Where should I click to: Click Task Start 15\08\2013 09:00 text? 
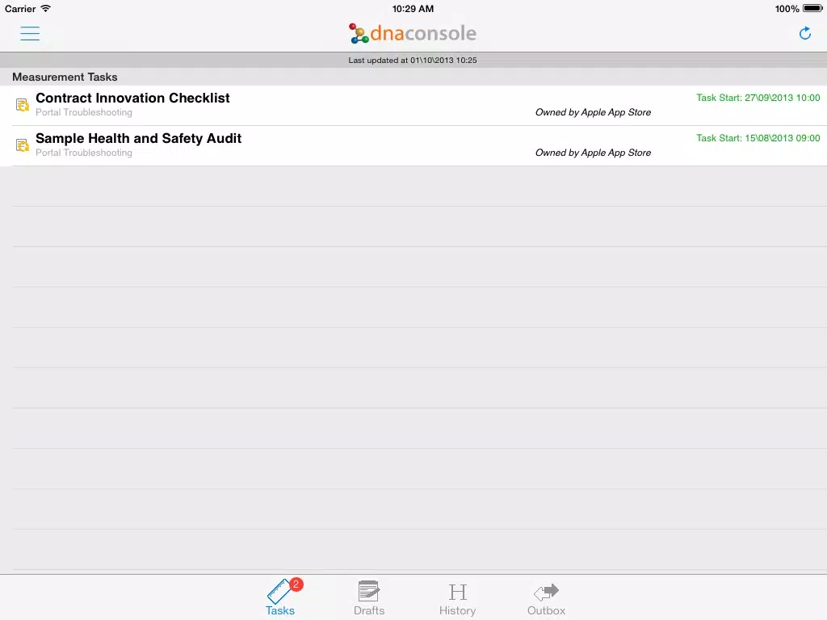pos(758,138)
